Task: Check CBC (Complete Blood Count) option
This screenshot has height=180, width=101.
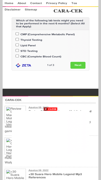Action: click(x=17, y=56)
